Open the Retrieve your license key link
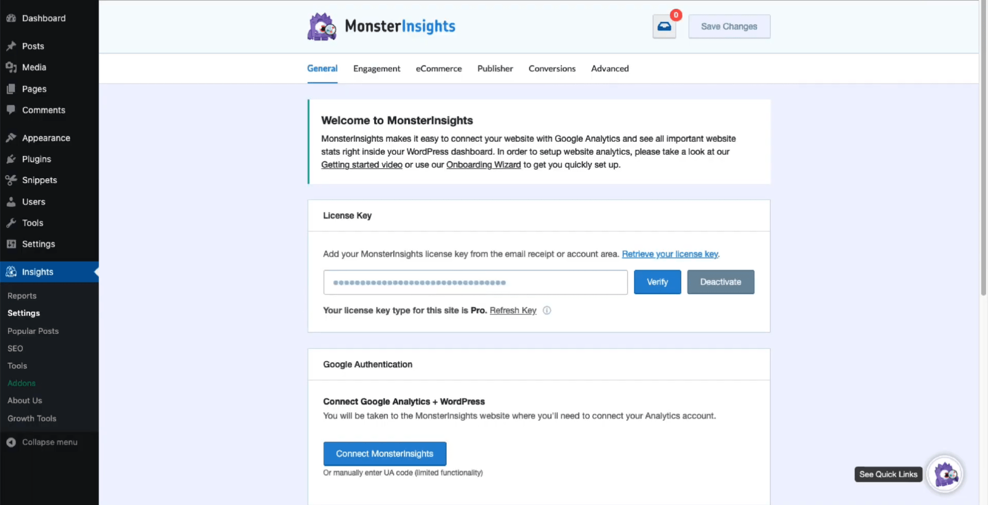Image resolution: width=988 pixels, height=505 pixels. [670, 254]
